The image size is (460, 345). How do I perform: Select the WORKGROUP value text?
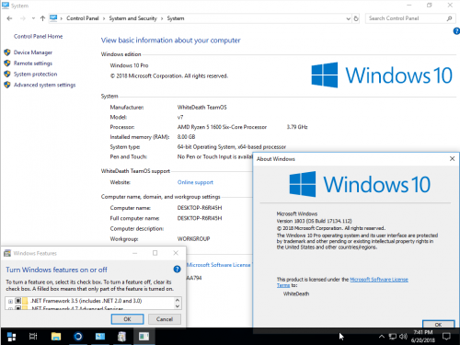coord(193,238)
